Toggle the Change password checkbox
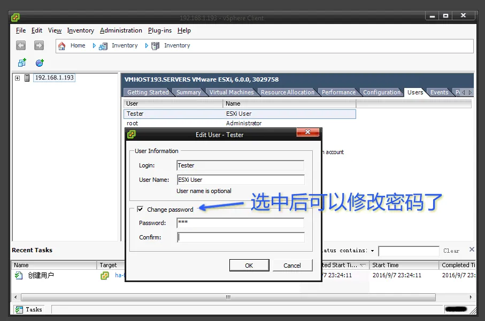485x321 pixels. [140, 209]
